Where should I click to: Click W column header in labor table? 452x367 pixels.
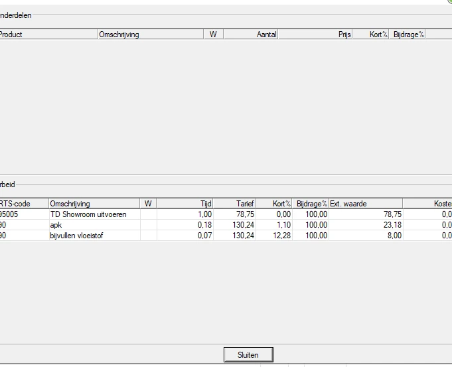point(149,204)
